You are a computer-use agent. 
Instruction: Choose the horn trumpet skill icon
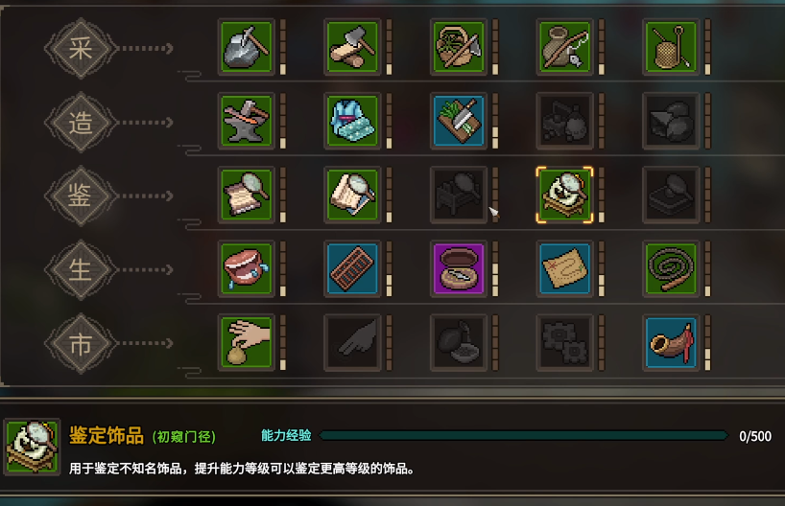pos(671,343)
